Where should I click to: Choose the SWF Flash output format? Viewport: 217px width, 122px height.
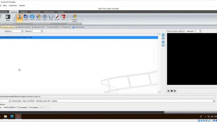click(x=57, y=18)
